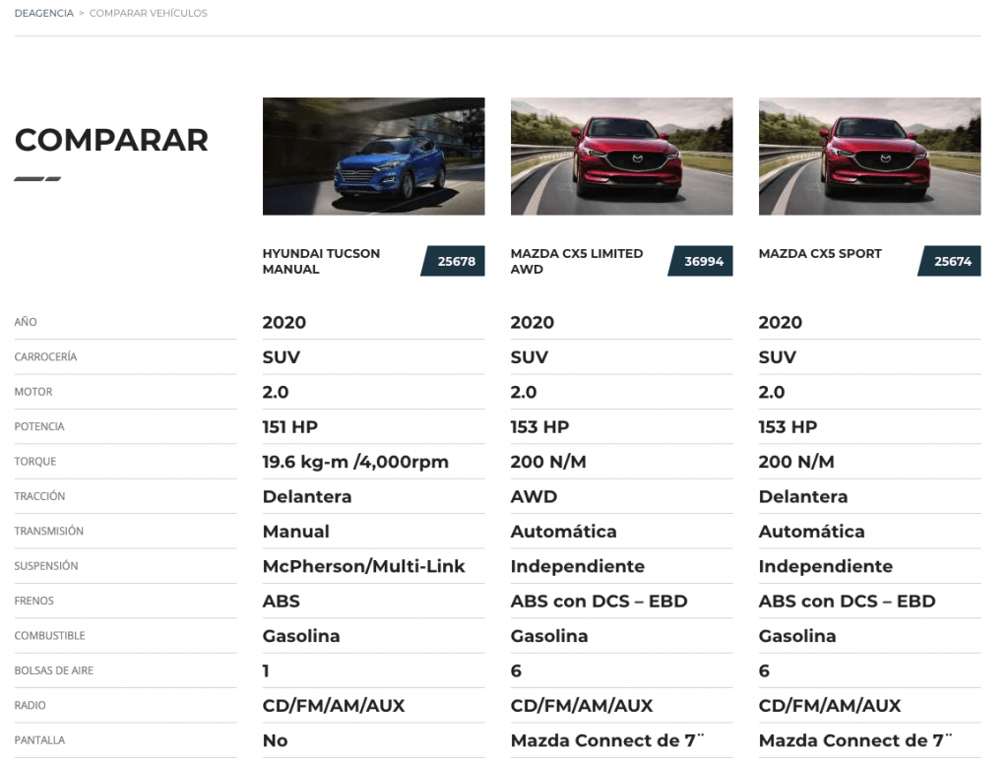Screen dimensions: 1008x764
Task: Select the MOTOR row label
Action: coord(33,392)
